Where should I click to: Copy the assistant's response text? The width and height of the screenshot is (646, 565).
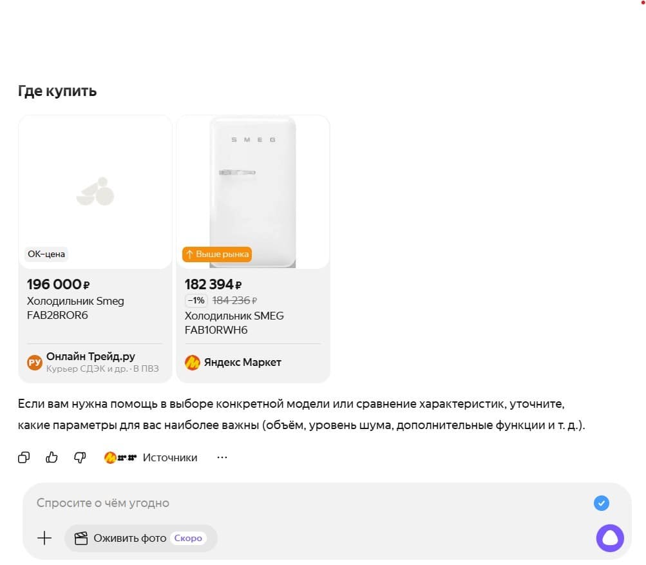coord(24,457)
